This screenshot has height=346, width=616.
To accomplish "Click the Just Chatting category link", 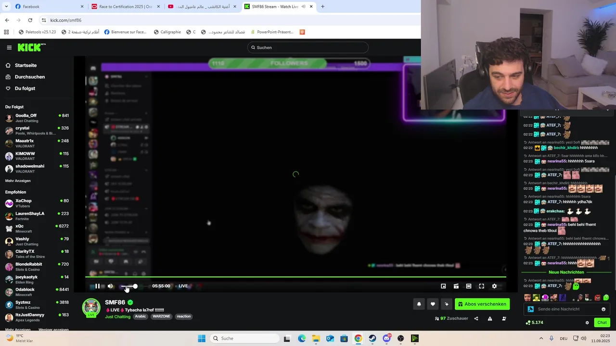I will (118, 317).
